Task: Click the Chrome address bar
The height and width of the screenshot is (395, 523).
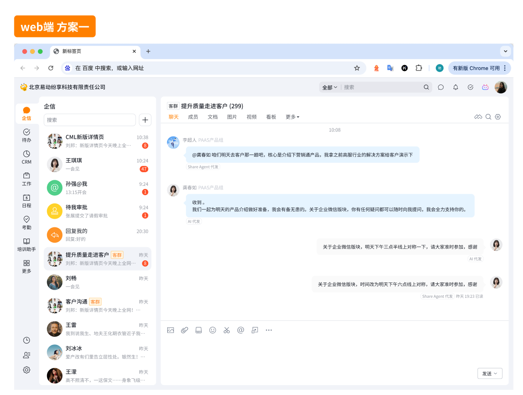Action: (x=213, y=68)
